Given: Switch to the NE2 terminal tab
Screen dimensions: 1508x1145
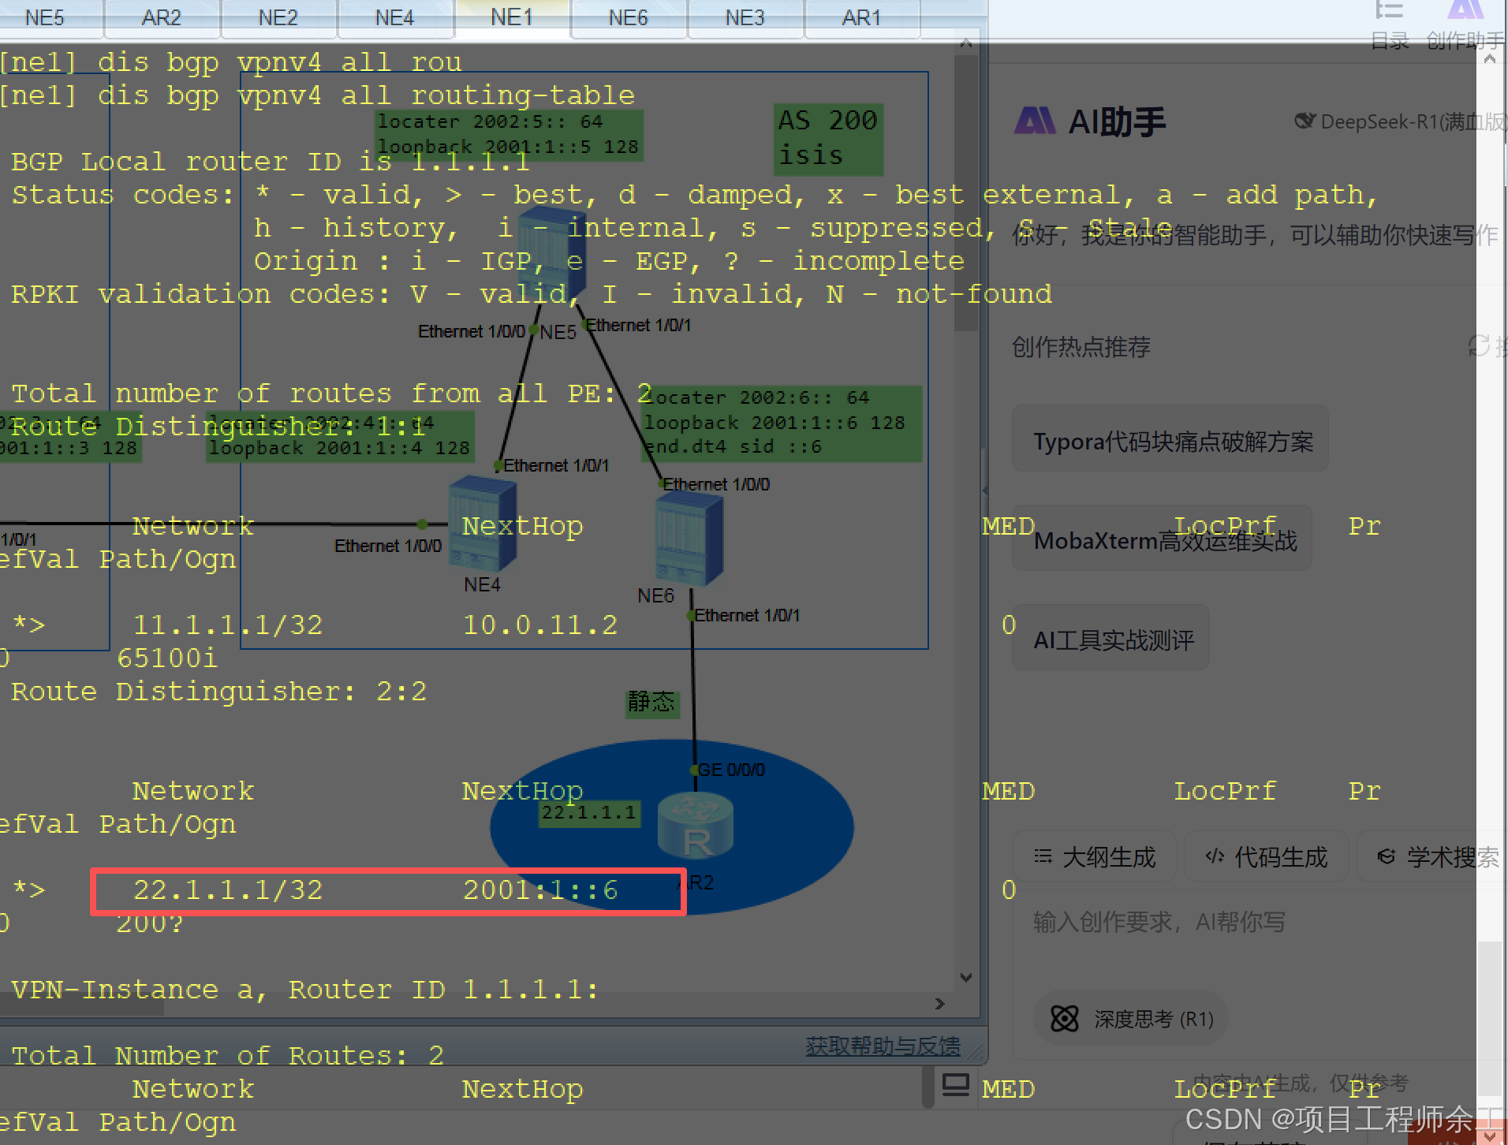Looking at the screenshot, I should pos(278,17).
